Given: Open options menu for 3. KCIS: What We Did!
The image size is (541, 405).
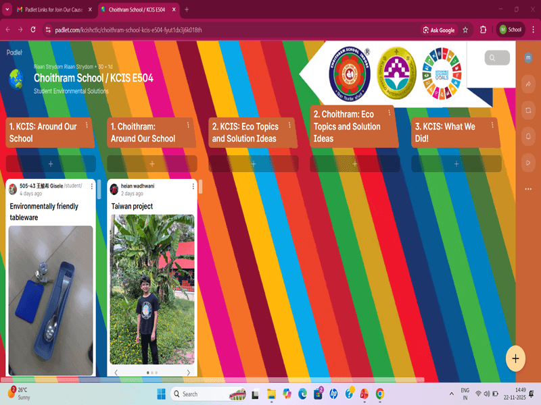Looking at the screenshot, I should click(492, 126).
